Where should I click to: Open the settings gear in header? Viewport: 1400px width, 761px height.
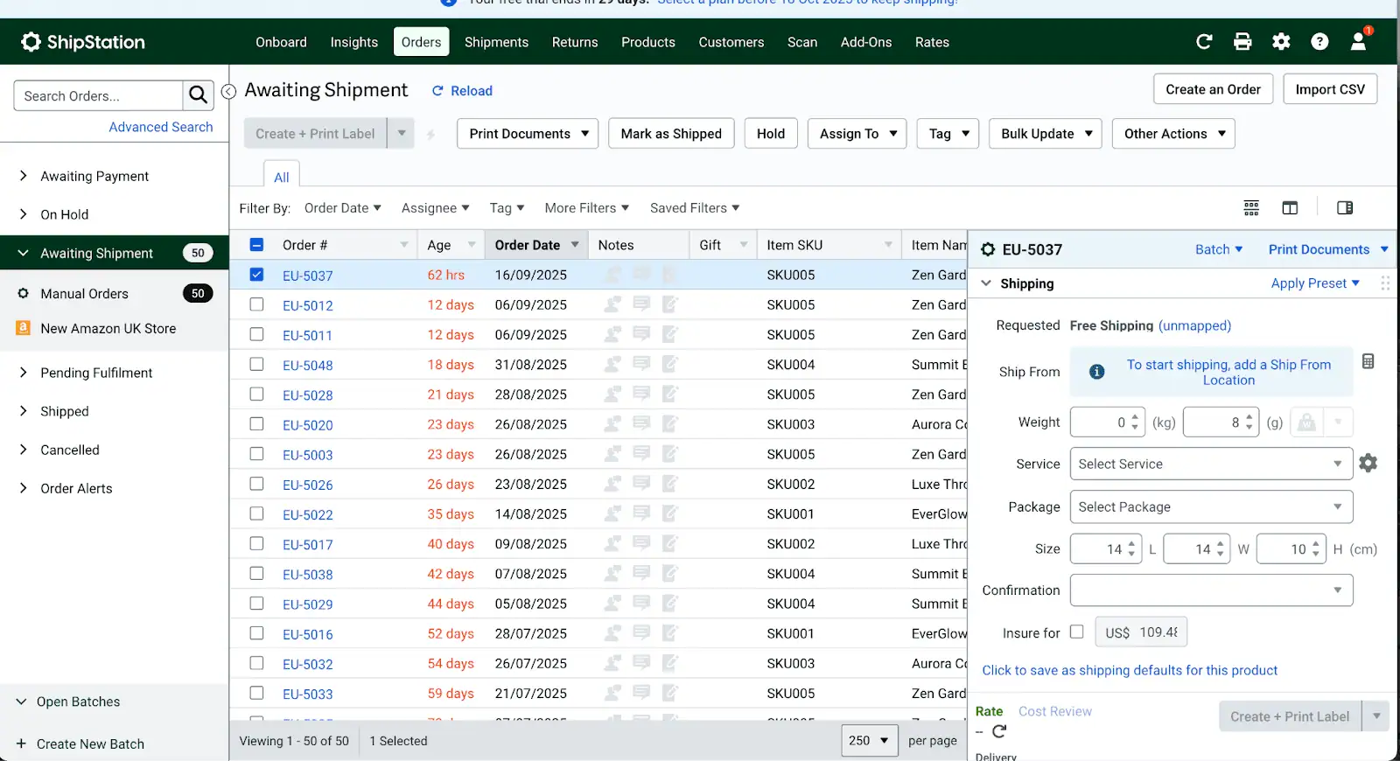(1281, 42)
